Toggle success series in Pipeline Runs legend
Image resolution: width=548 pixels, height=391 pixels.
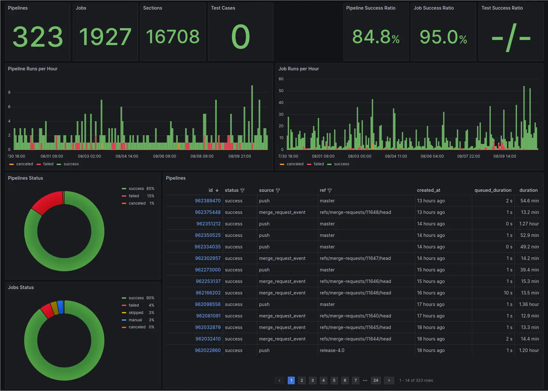pyautogui.click(x=68, y=164)
